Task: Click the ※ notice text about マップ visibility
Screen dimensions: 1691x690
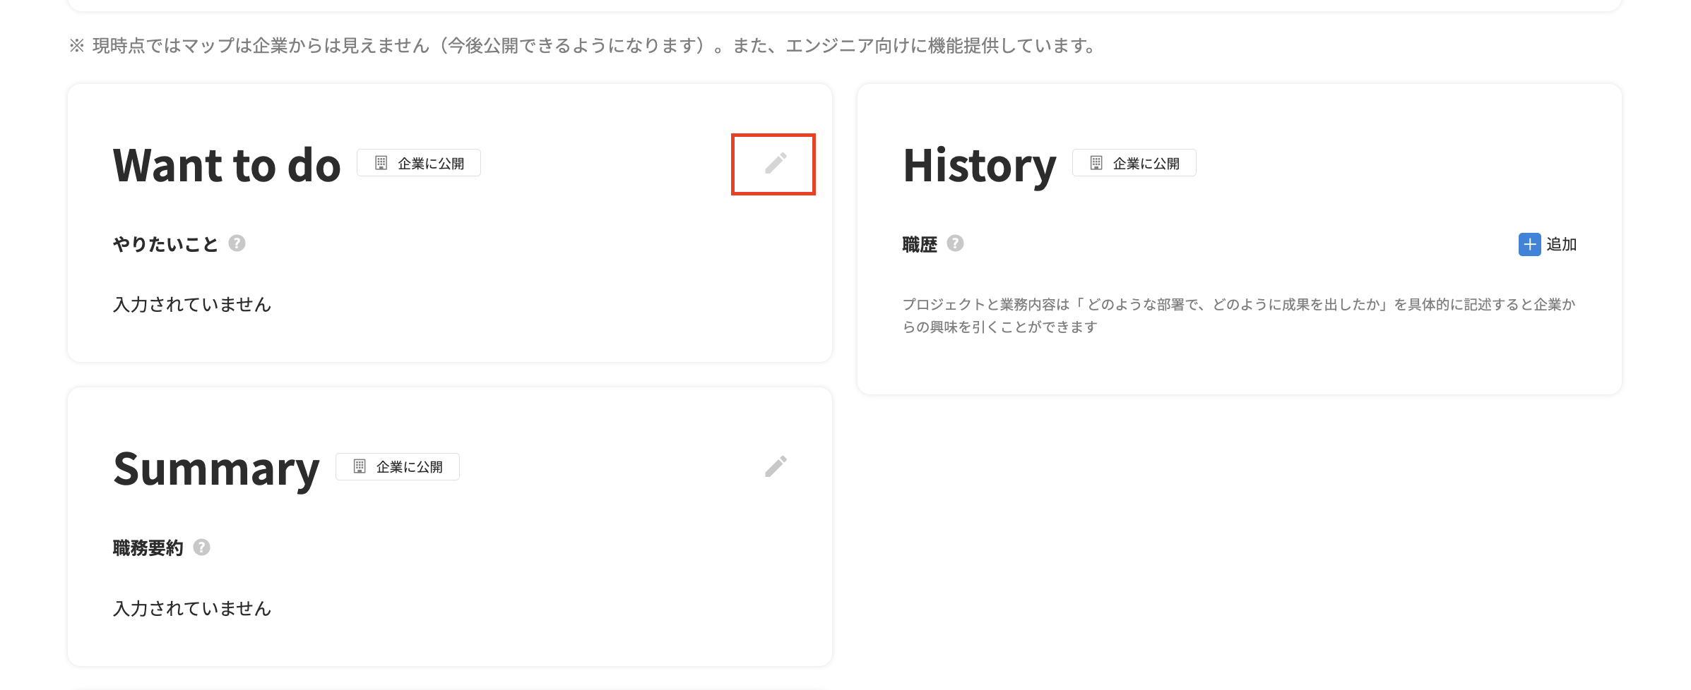Action: (x=583, y=46)
